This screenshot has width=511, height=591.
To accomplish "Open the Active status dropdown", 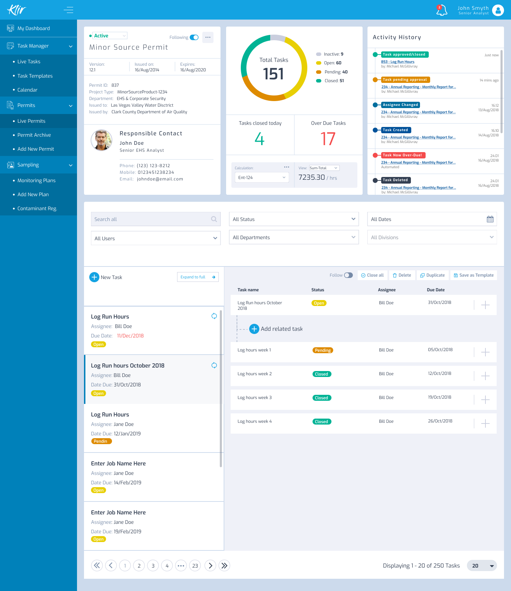I will click(110, 36).
